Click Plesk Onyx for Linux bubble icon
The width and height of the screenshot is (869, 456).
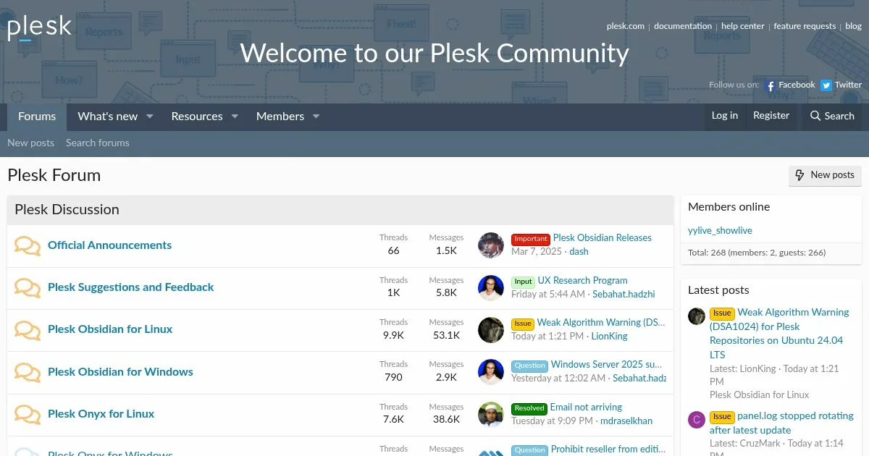click(x=28, y=415)
